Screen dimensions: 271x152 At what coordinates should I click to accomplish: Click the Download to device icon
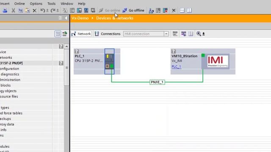[72, 10]
